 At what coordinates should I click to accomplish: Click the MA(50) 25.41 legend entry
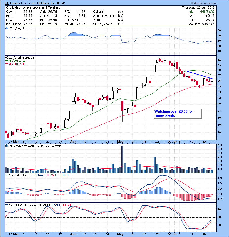(15, 64)
